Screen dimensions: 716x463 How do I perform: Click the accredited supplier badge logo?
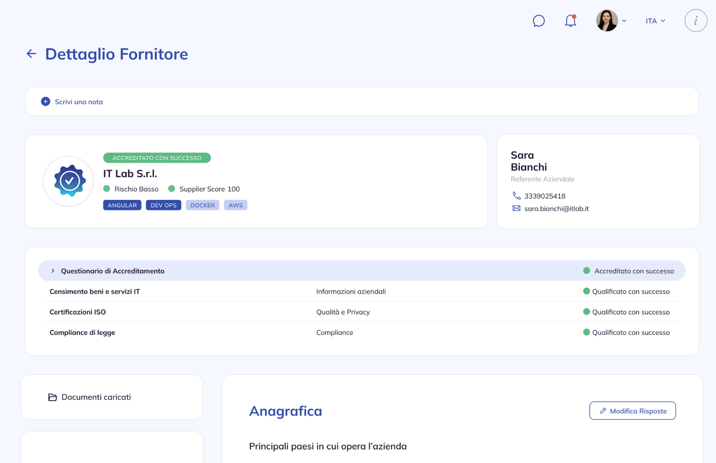coord(69,181)
